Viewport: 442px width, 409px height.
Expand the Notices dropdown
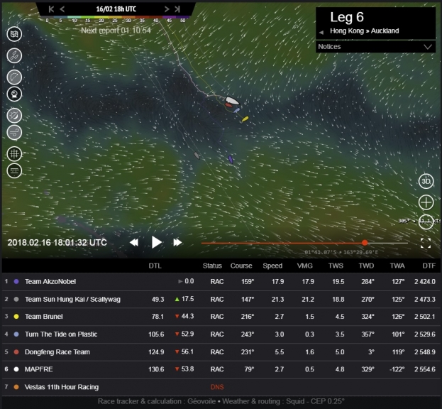coord(375,47)
